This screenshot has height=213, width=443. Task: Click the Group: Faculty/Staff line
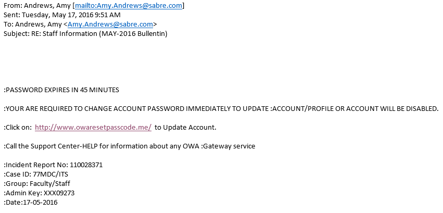pos(37,184)
